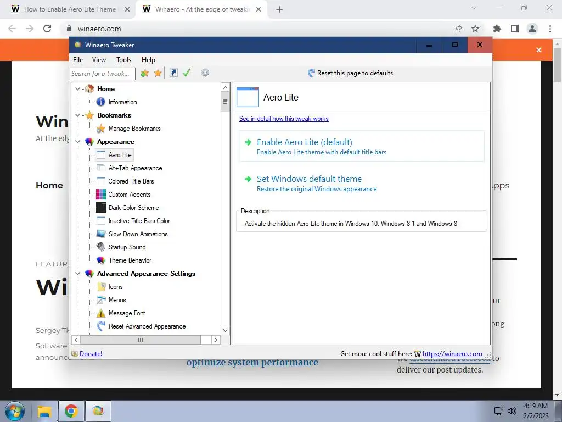Reload the page in Chrome

point(47,29)
